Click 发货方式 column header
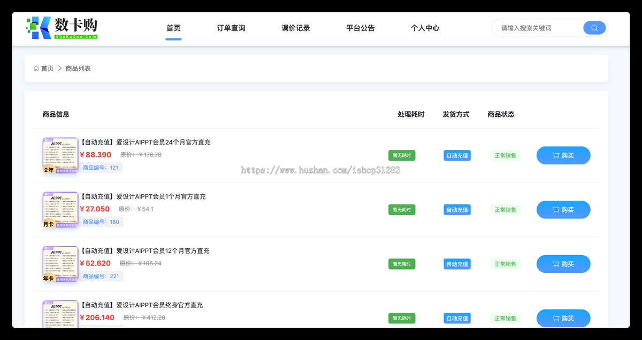Screen dimensions: 642x340 [456, 114]
